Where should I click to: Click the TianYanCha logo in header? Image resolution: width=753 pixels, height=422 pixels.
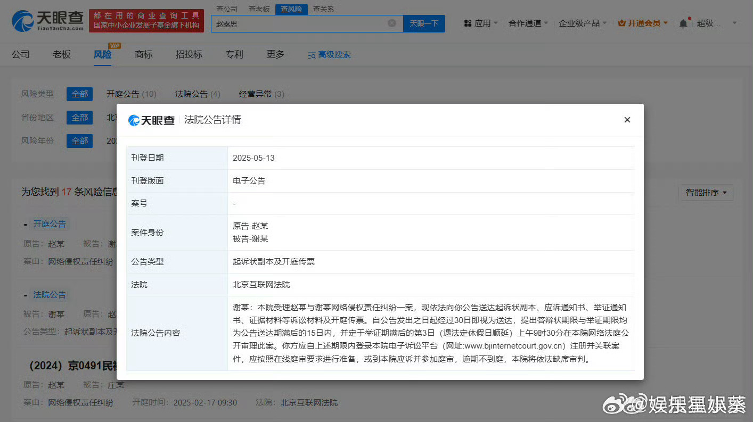tap(48, 21)
